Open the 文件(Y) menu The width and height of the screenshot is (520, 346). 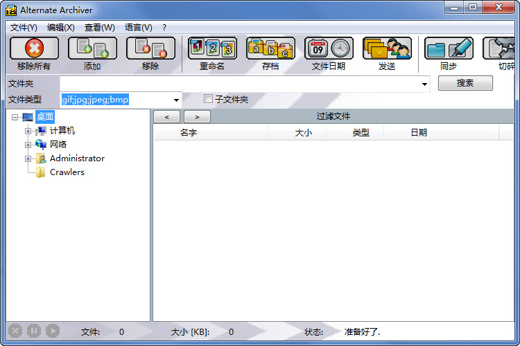tap(24, 28)
